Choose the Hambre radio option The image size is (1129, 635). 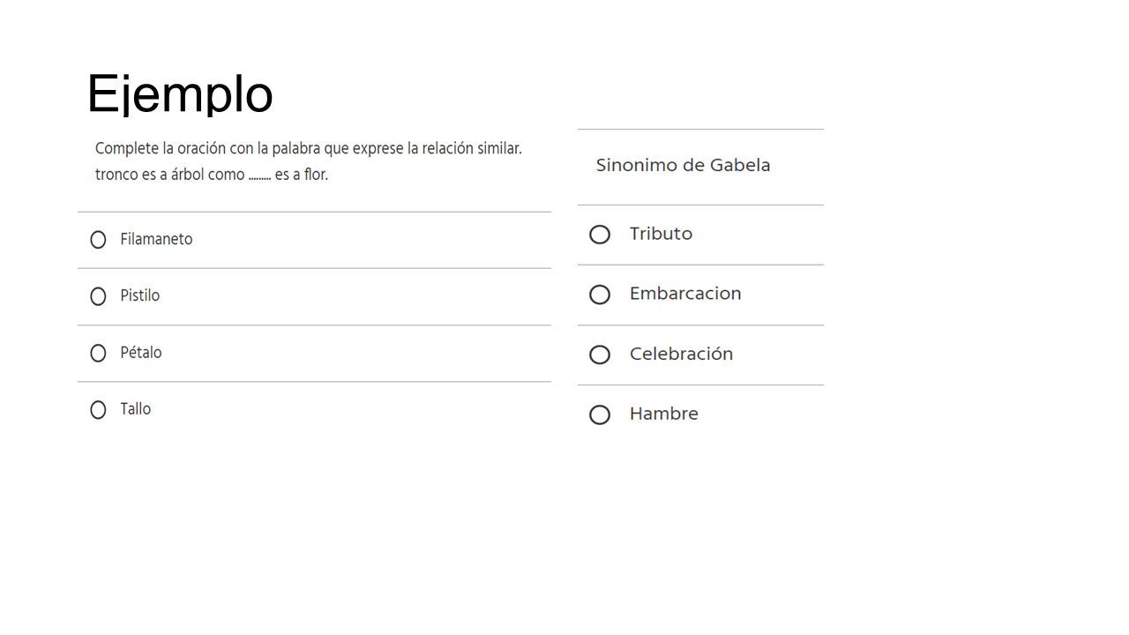tap(600, 415)
